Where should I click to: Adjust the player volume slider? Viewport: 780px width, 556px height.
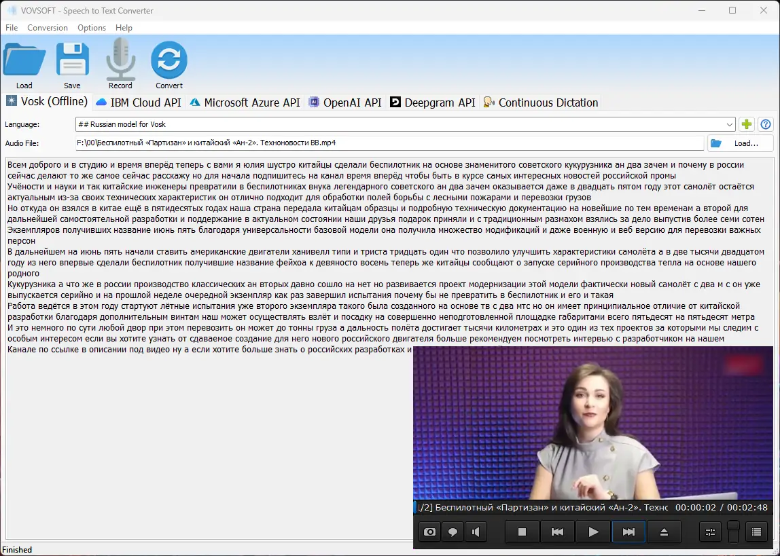[733, 532]
